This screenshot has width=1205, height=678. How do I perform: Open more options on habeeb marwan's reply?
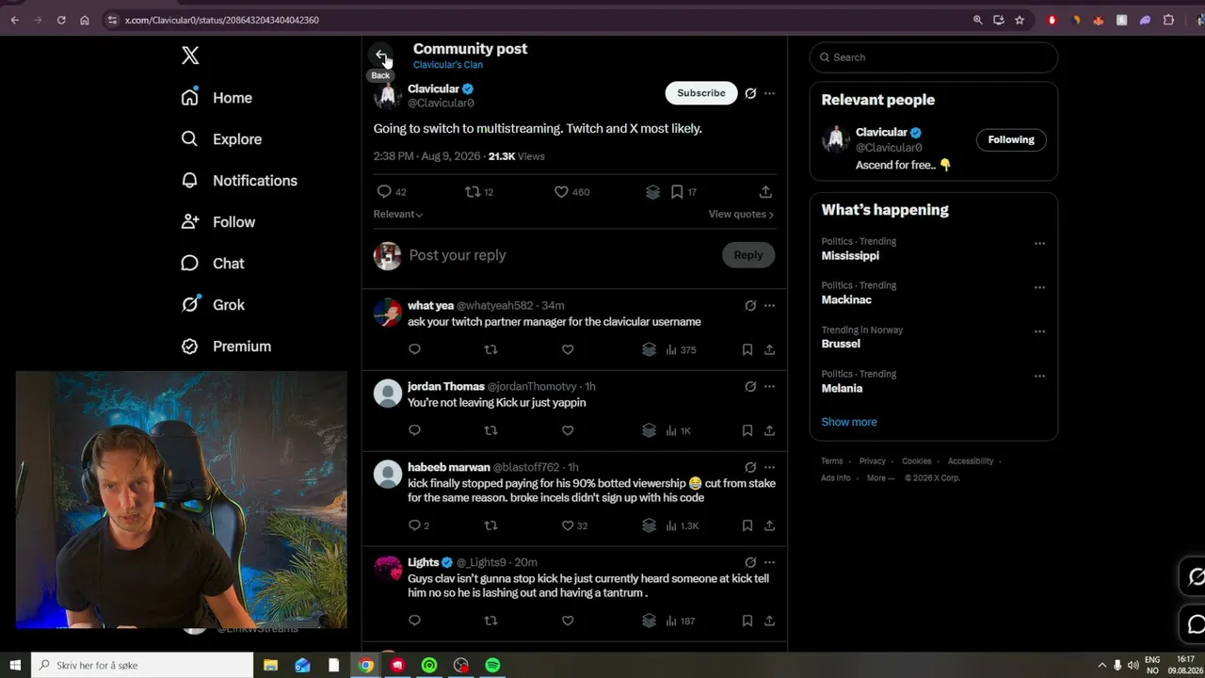pos(770,467)
